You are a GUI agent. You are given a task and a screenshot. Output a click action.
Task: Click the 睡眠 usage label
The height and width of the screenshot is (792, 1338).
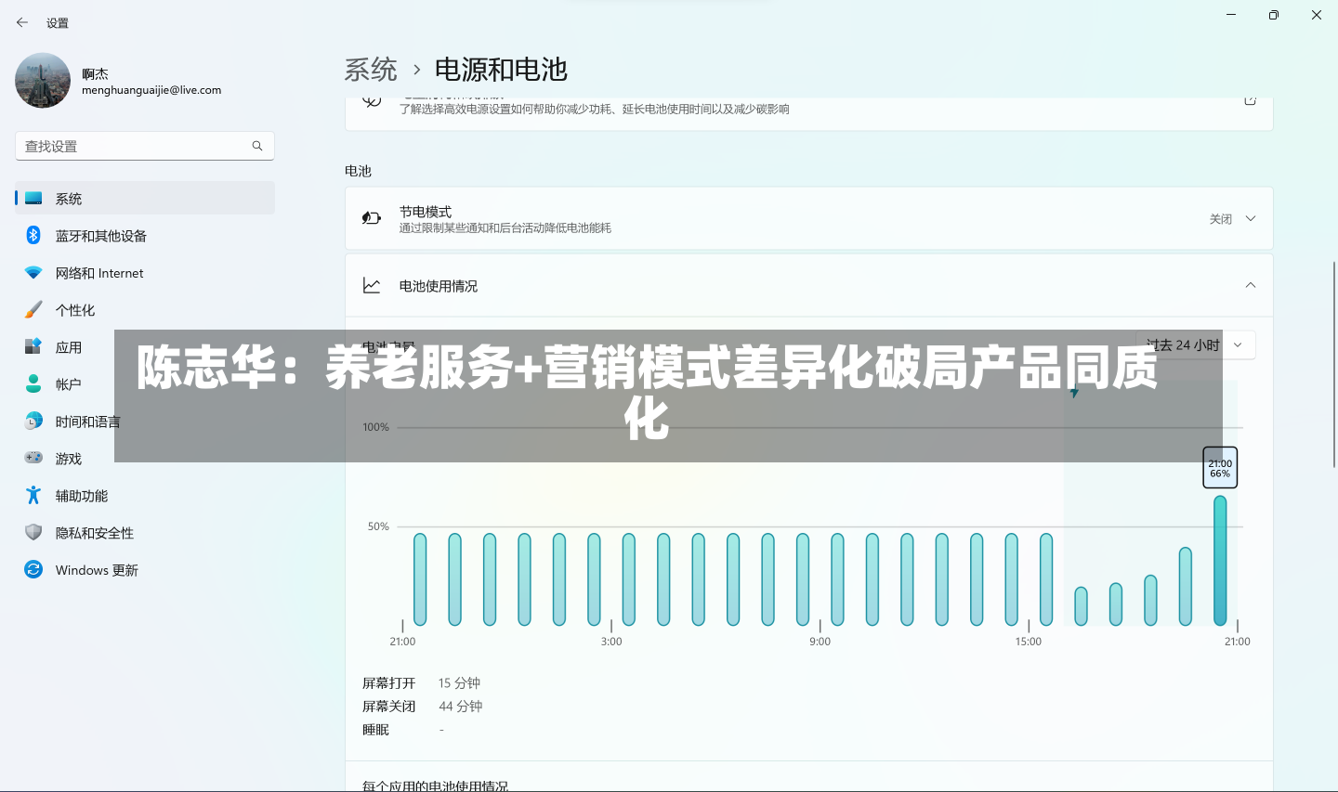(375, 730)
